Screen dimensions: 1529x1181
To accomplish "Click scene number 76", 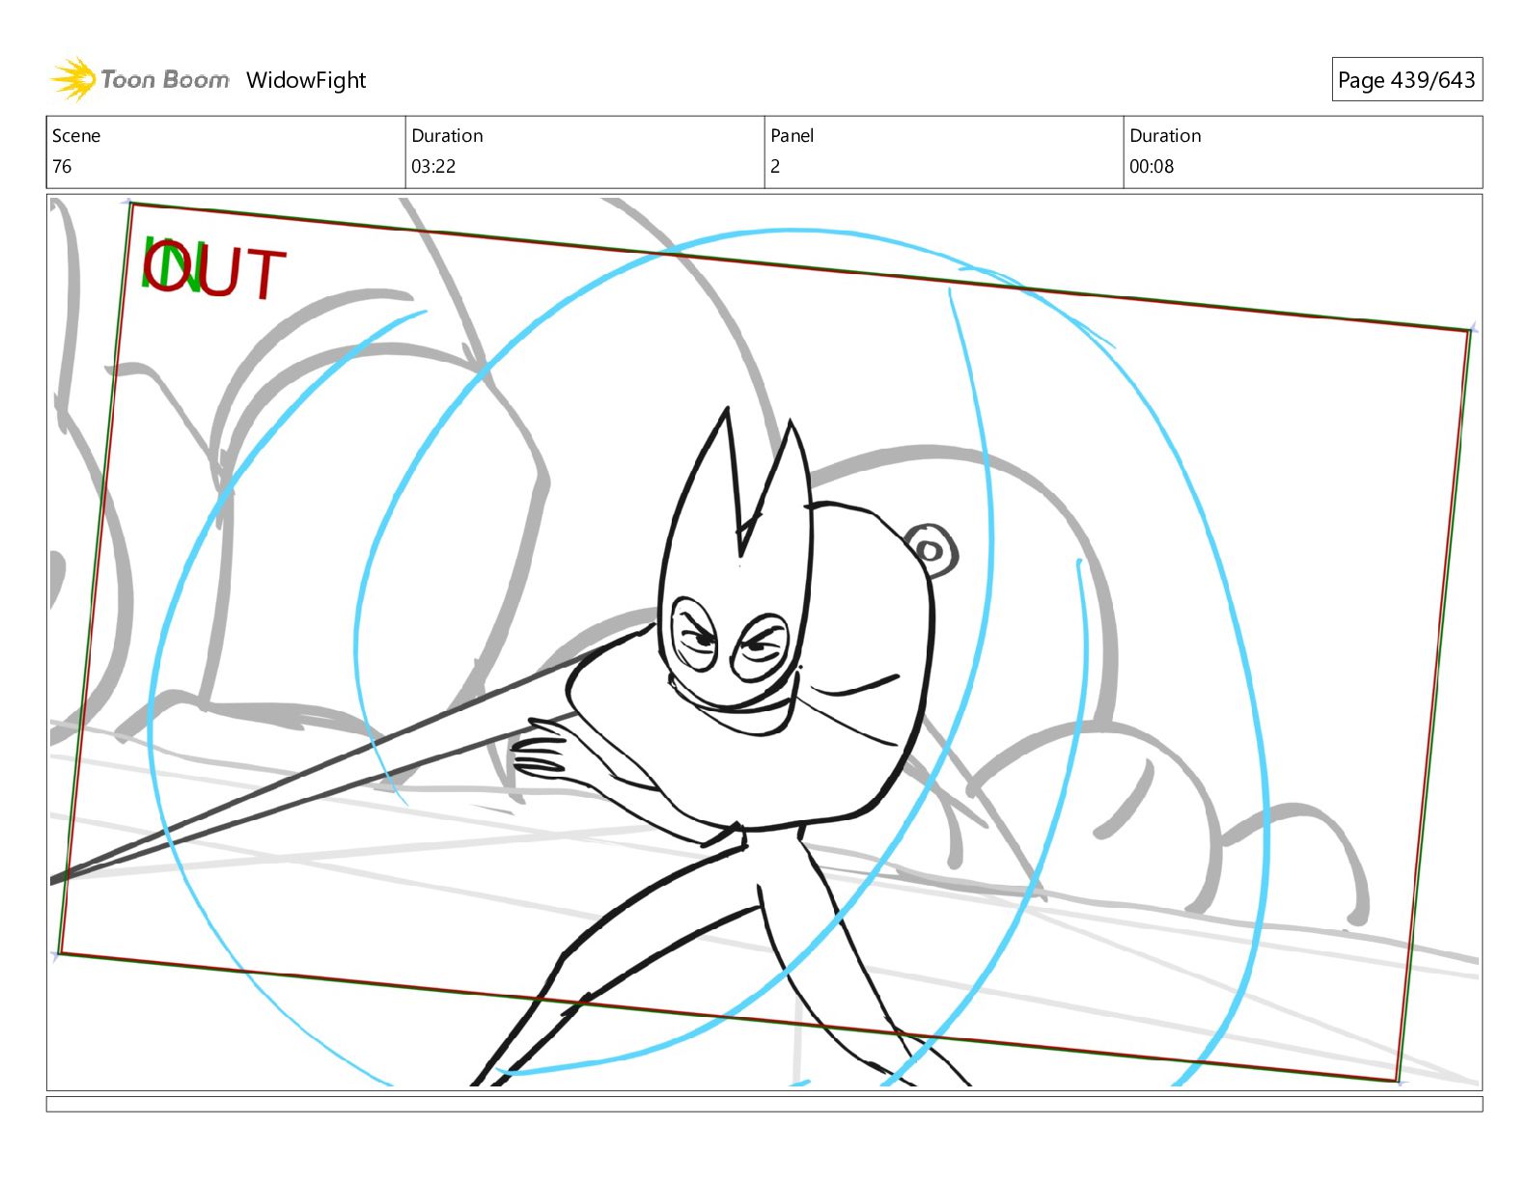I will coord(62,166).
